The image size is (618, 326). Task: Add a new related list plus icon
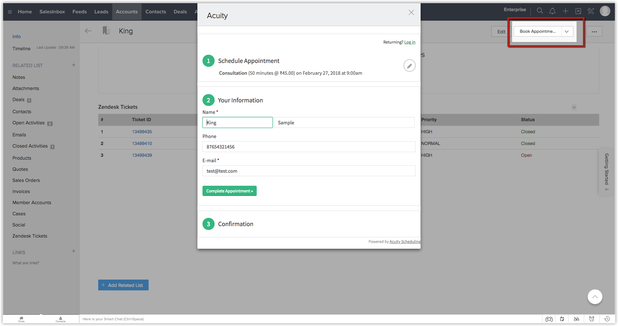pyautogui.click(x=74, y=65)
